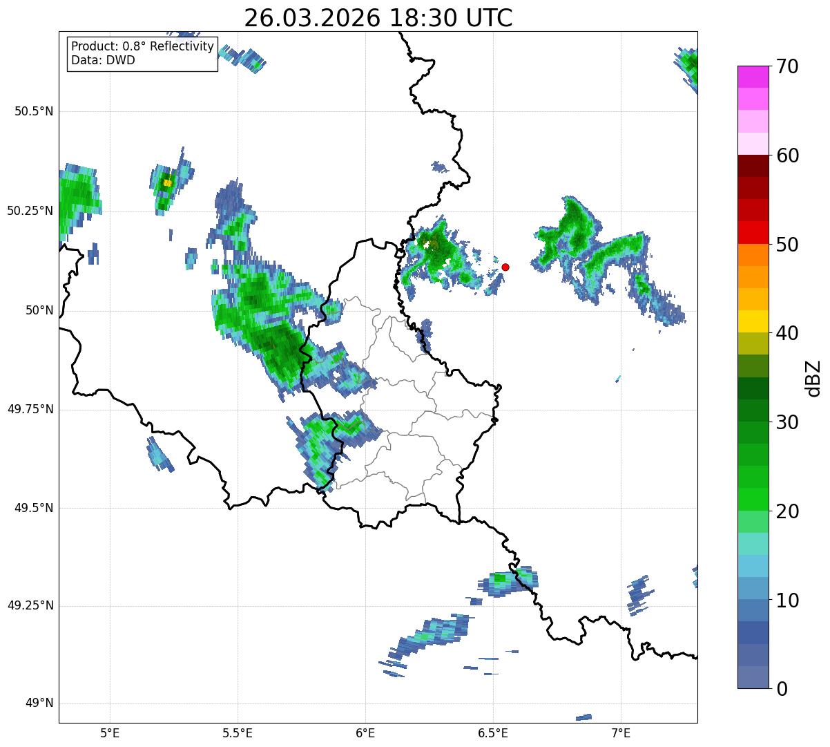Click the dBZ colorbar axis label
The height and width of the screenshot is (747, 830).
[815, 377]
